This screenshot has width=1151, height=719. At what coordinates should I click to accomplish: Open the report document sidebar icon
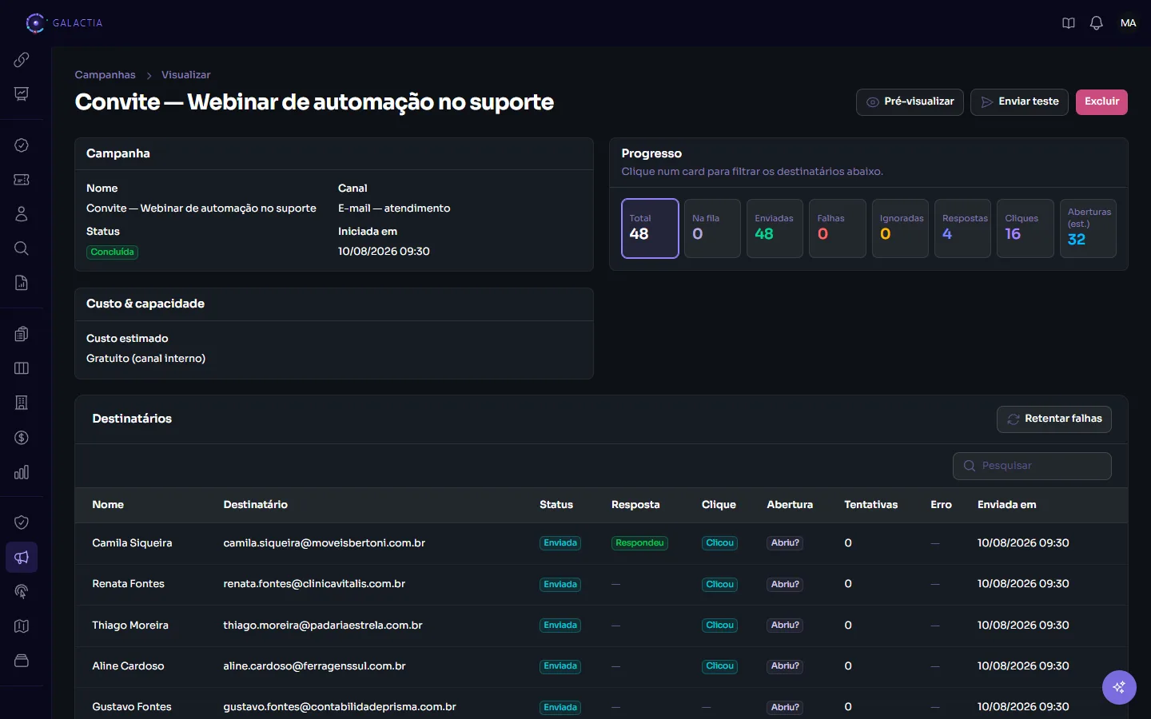[22, 283]
